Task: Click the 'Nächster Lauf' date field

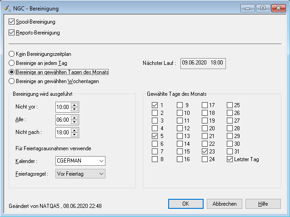Action: tap(203, 63)
